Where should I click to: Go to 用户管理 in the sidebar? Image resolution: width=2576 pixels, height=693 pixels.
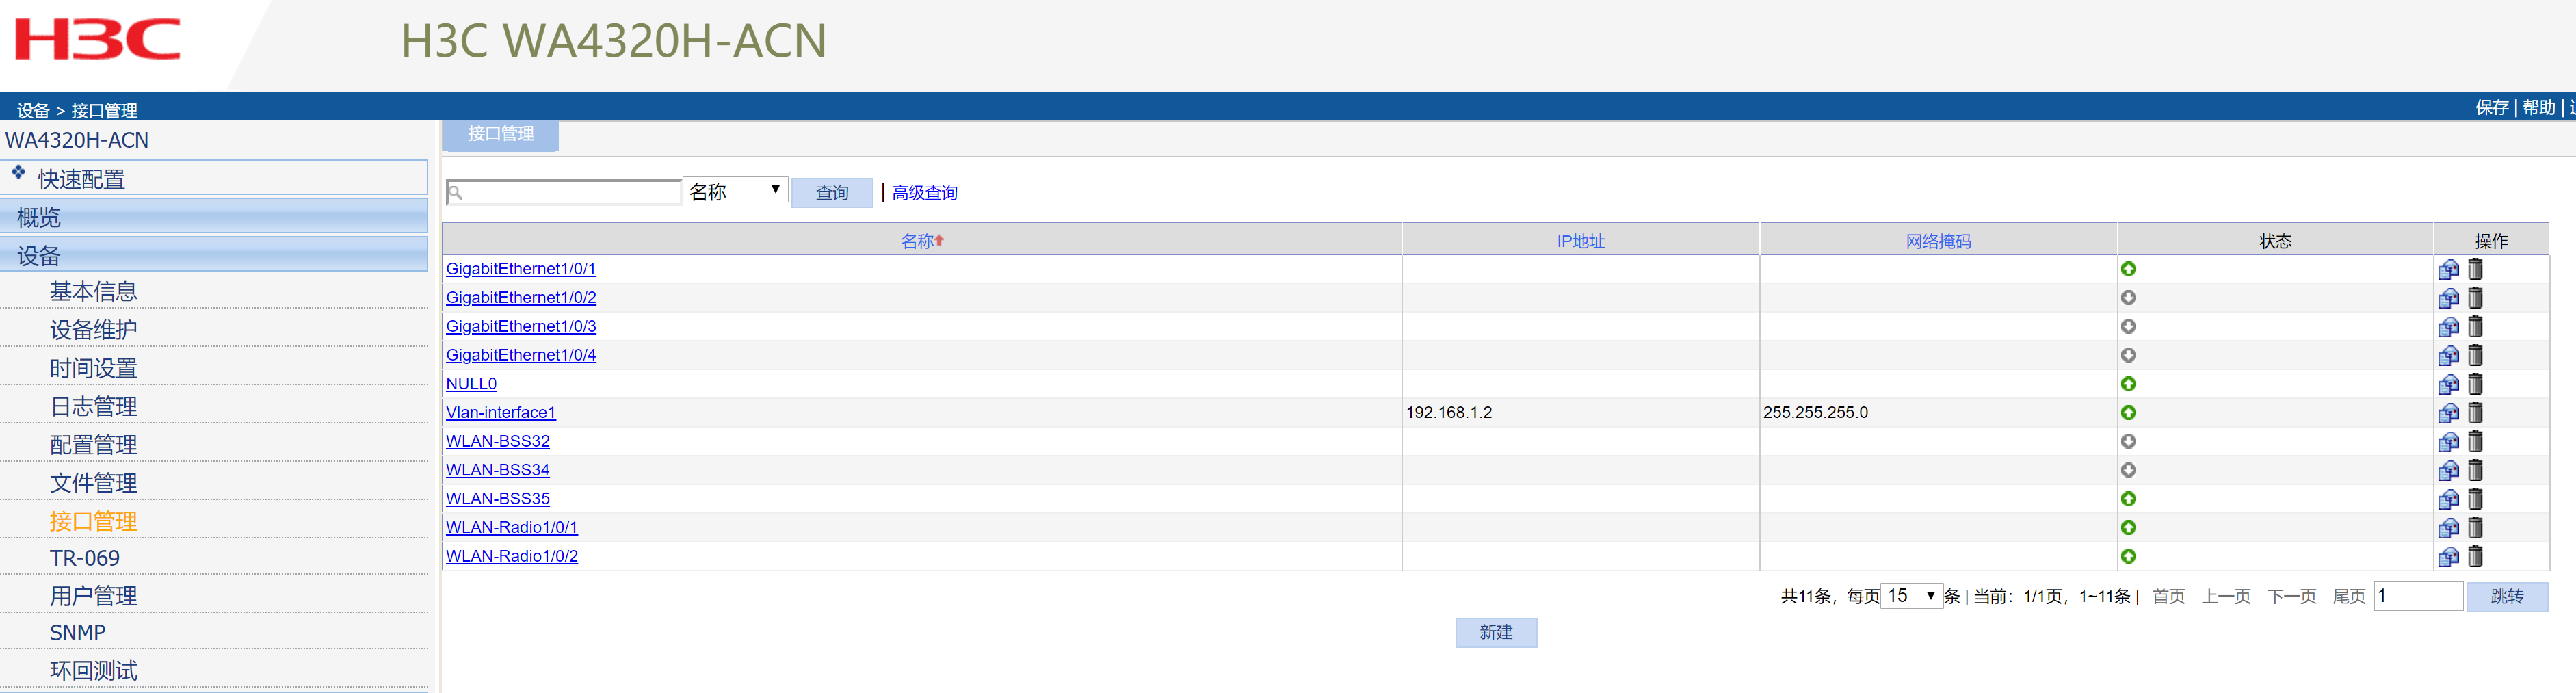(x=93, y=596)
